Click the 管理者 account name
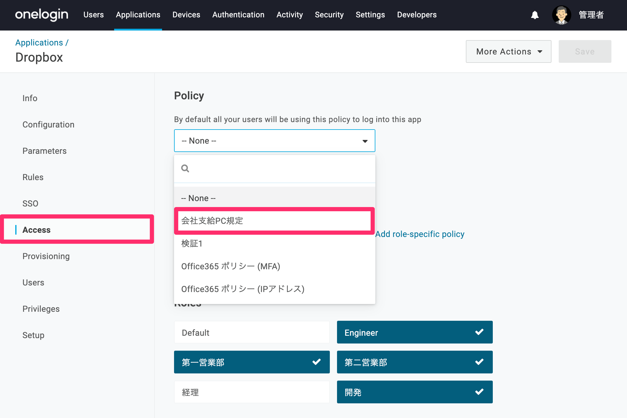Screen dimensions: 627x418 click(591, 15)
